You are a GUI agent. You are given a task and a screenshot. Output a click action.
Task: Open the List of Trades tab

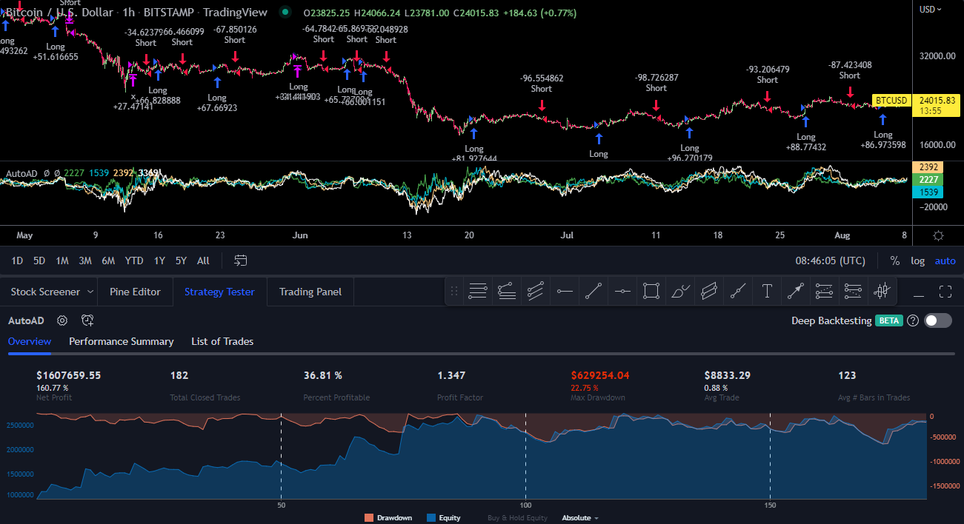point(222,341)
